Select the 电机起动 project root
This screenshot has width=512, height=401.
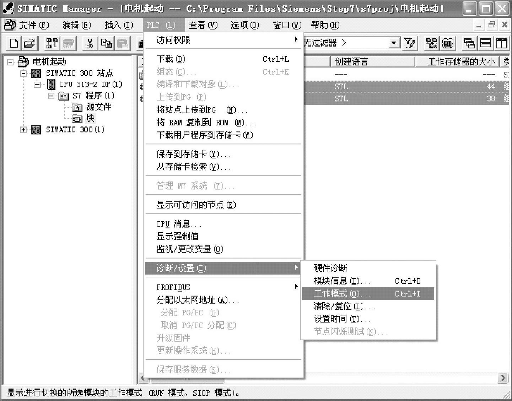49,62
